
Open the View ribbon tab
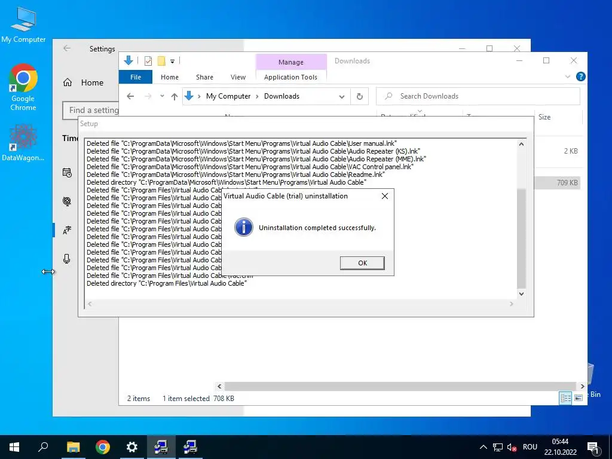click(x=238, y=77)
